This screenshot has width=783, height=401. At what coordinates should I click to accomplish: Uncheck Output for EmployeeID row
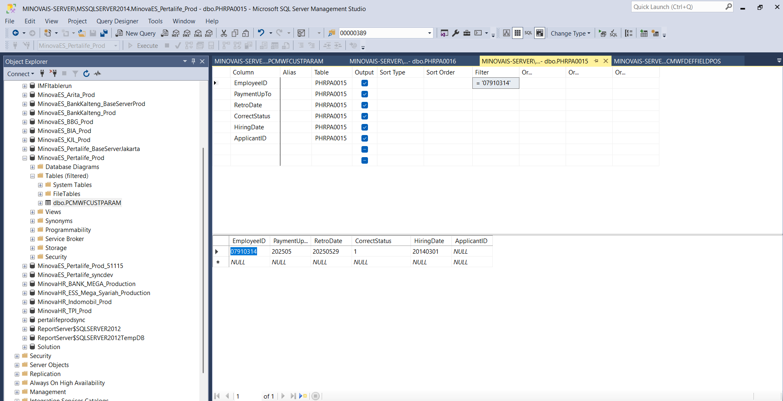pyautogui.click(x=365, y=83)
